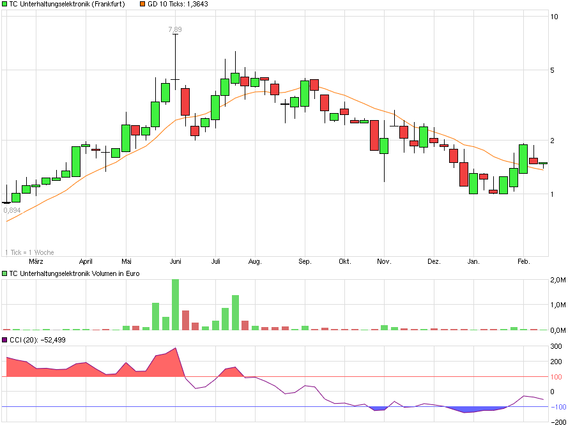This screenshot has width=575, height=428.
Task: Click the large red candle right after Juni
Action: (x=185, y=102)
